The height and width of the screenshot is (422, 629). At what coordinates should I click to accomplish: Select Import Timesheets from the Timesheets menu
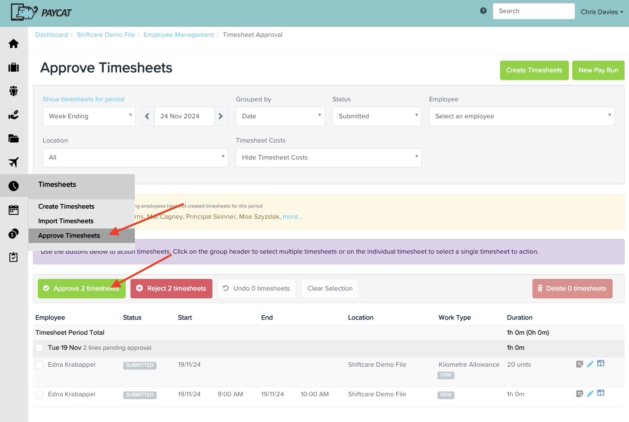[65, 221]
